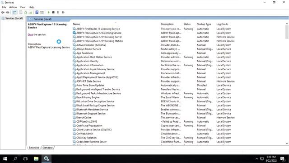Toggle Show/Hide Console Tree toolbar icon
289x163 pixels.
pyautogui.click(x=14, y=12)
